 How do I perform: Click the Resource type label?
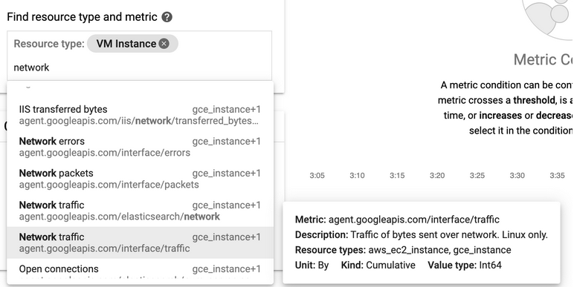pyautogui.click(x=49, y=44)
